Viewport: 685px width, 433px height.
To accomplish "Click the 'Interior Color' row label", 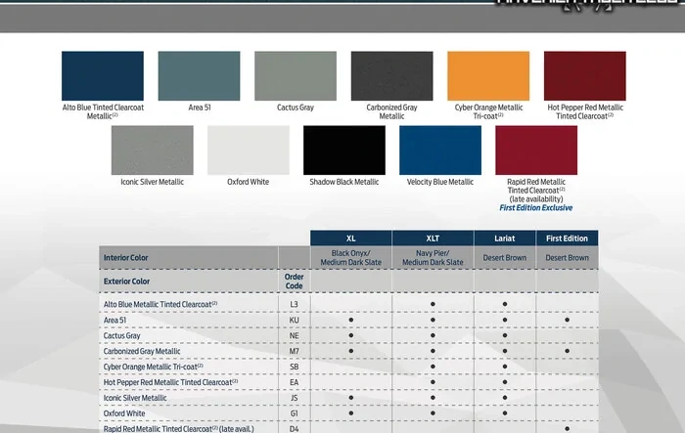I will tap(126, 257).
